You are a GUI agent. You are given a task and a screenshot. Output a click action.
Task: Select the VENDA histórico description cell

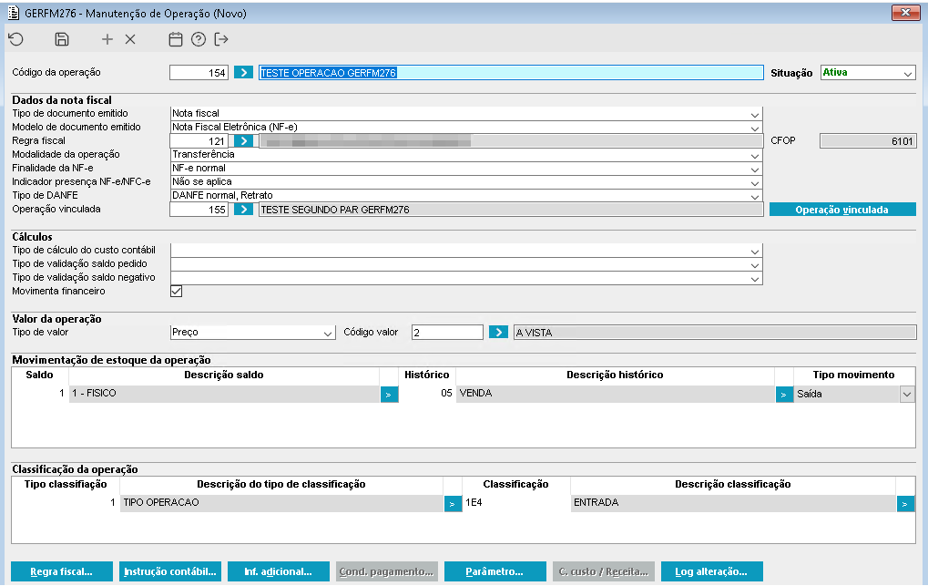(615, 394)
